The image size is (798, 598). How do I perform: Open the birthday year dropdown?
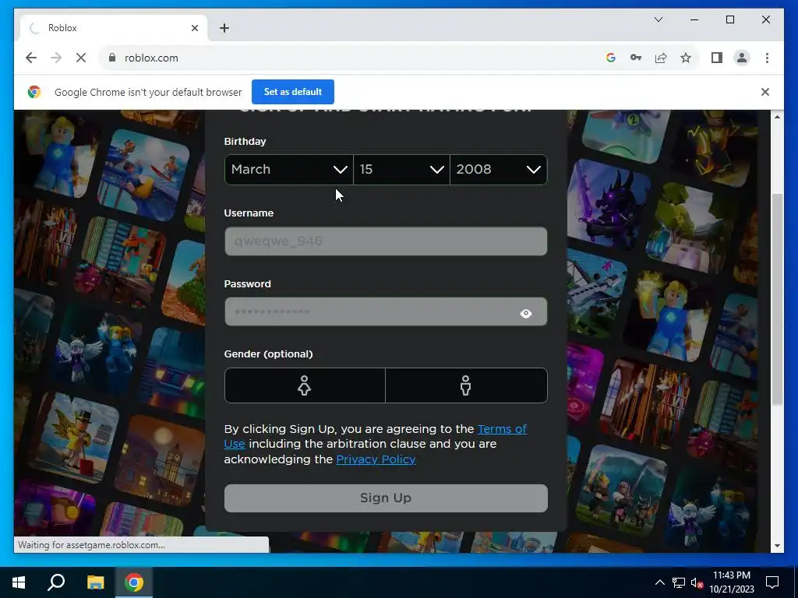click(x=498, y=169)
